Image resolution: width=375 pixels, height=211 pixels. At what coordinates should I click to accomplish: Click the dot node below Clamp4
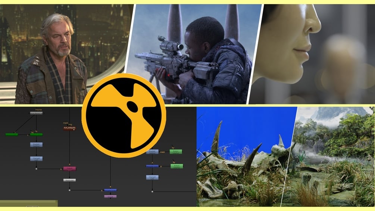point(36,169)
